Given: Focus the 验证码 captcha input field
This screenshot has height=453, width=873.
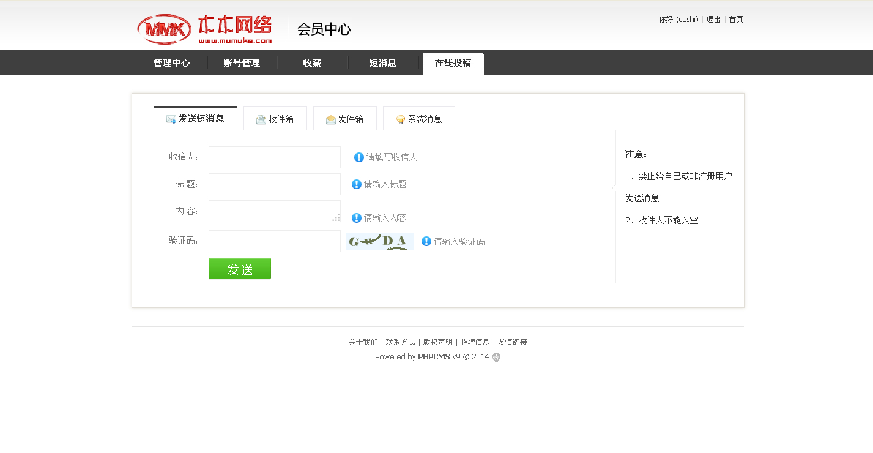Looking at the screenshot, I should coord(275,241).
